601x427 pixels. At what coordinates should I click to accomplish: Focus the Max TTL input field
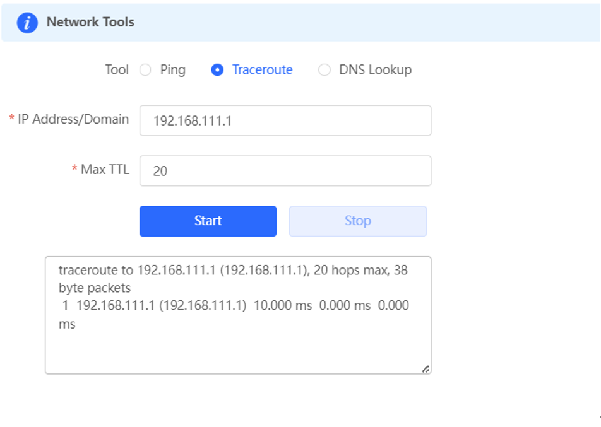285,171
